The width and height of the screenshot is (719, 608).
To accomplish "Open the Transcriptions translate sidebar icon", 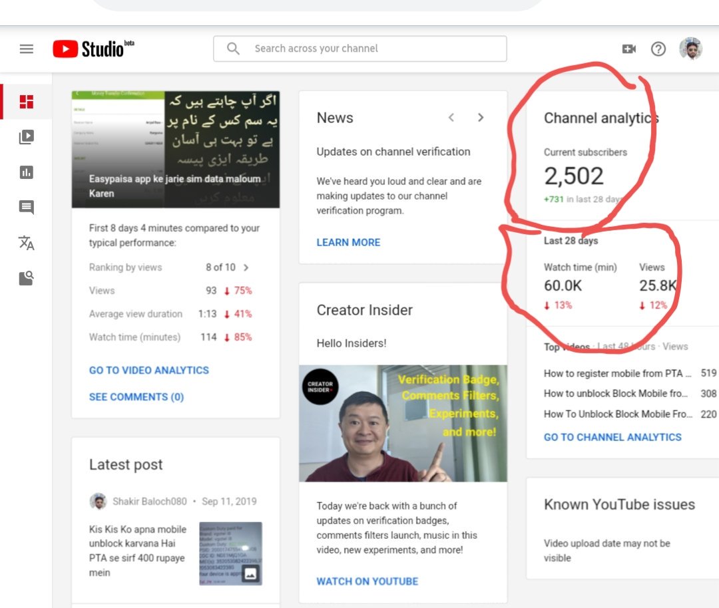I will 27,243.
